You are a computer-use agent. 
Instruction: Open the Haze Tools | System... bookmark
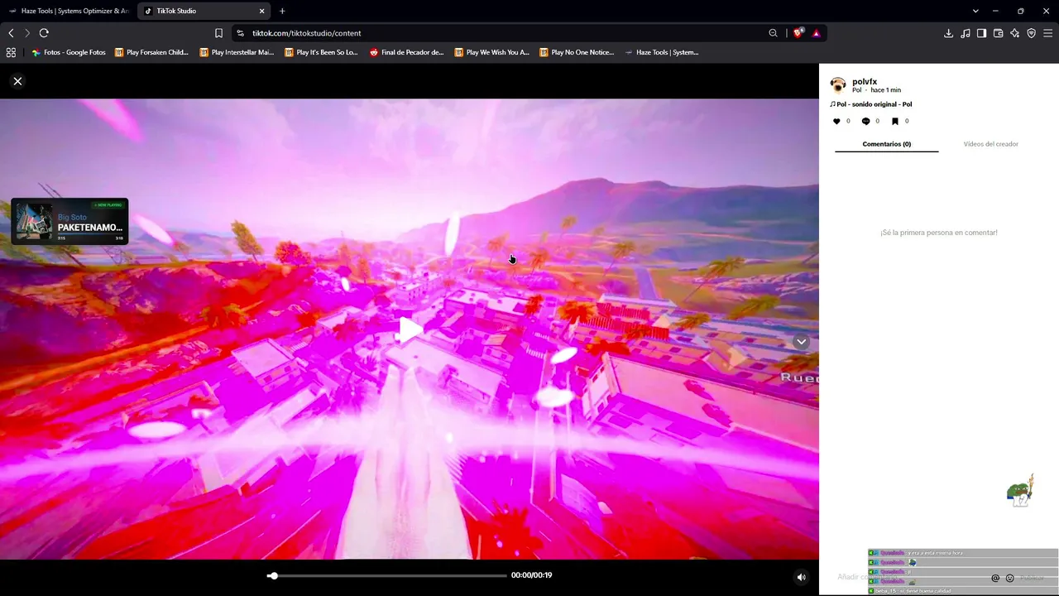pyautogui.click(x=662, y=52)
